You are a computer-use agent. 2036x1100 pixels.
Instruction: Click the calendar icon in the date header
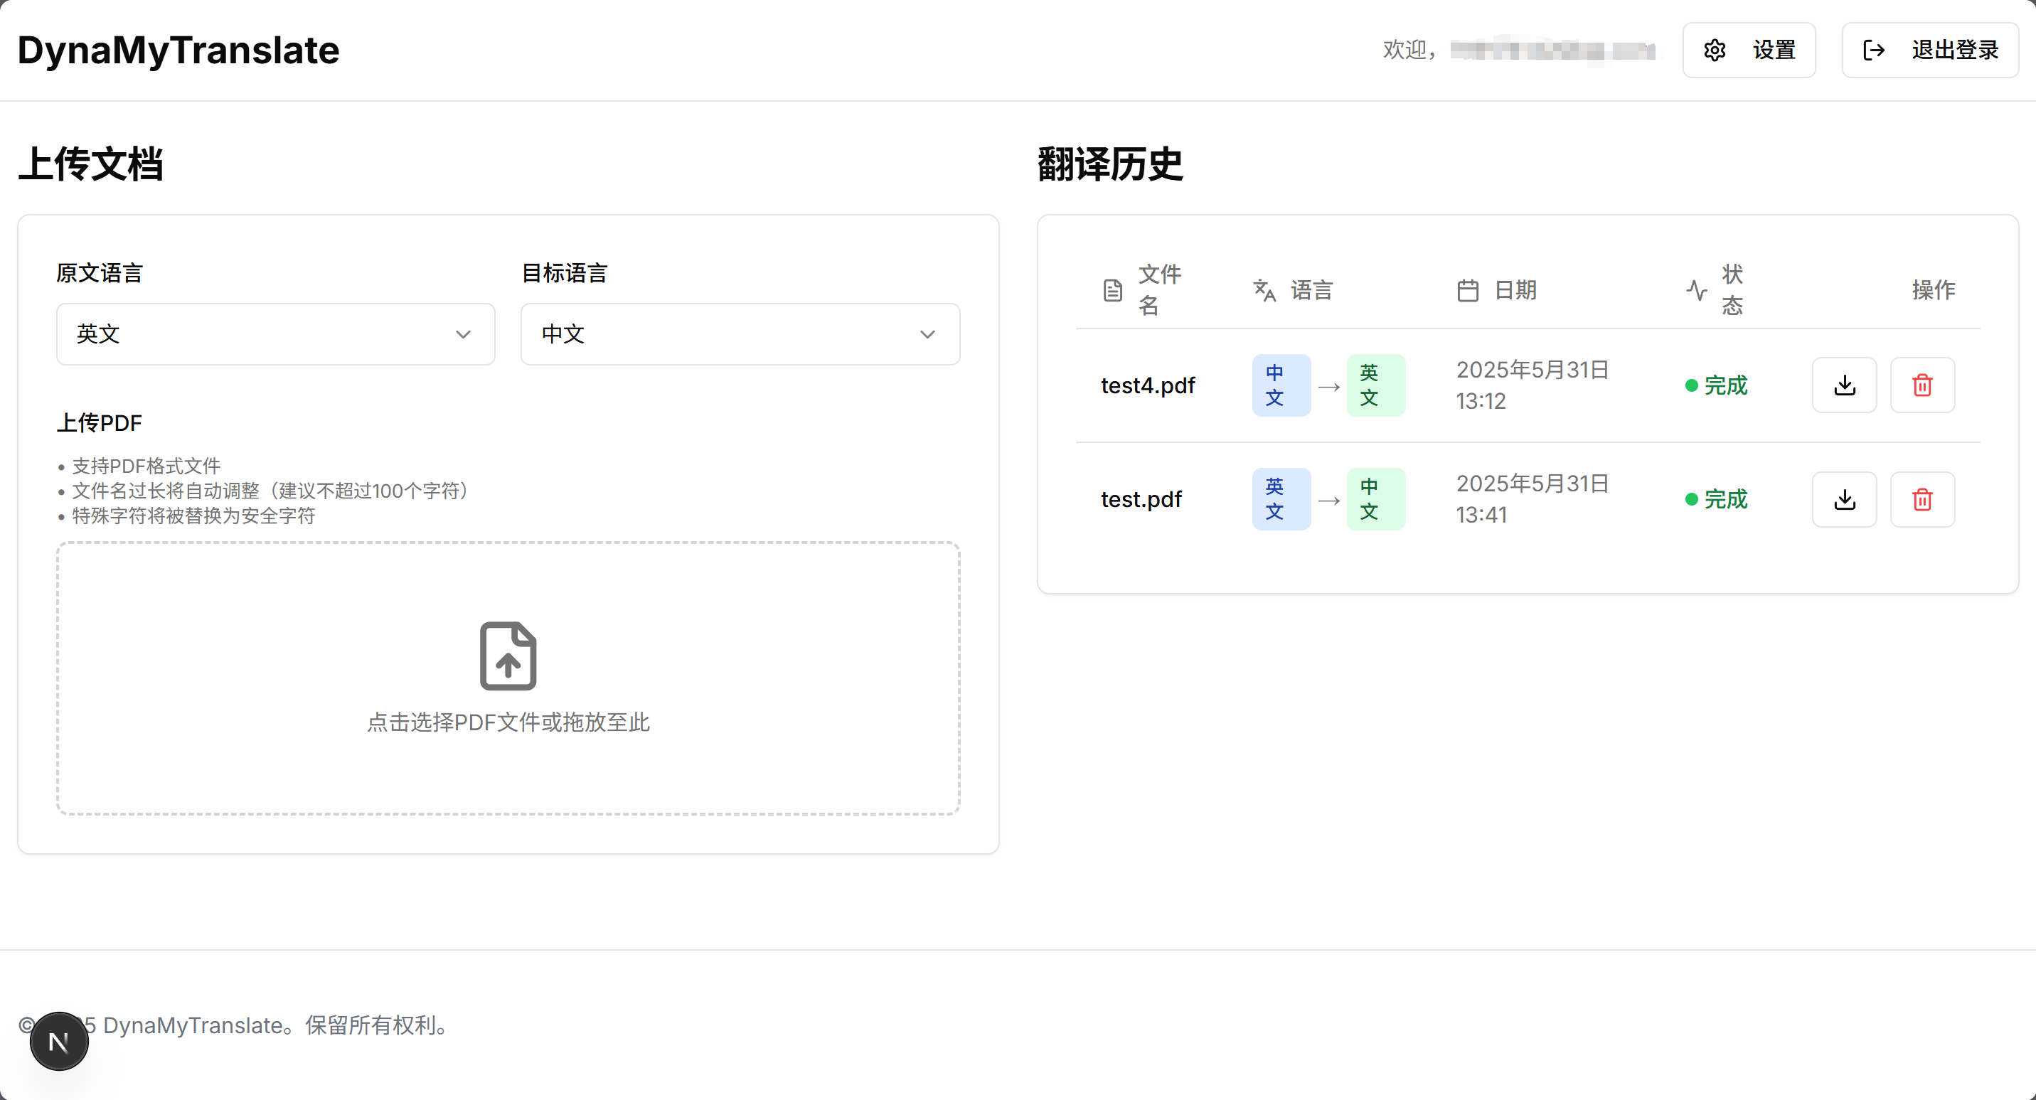1467,290
